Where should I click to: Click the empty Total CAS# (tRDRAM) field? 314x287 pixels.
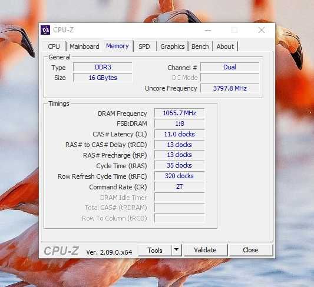[180, 208]
